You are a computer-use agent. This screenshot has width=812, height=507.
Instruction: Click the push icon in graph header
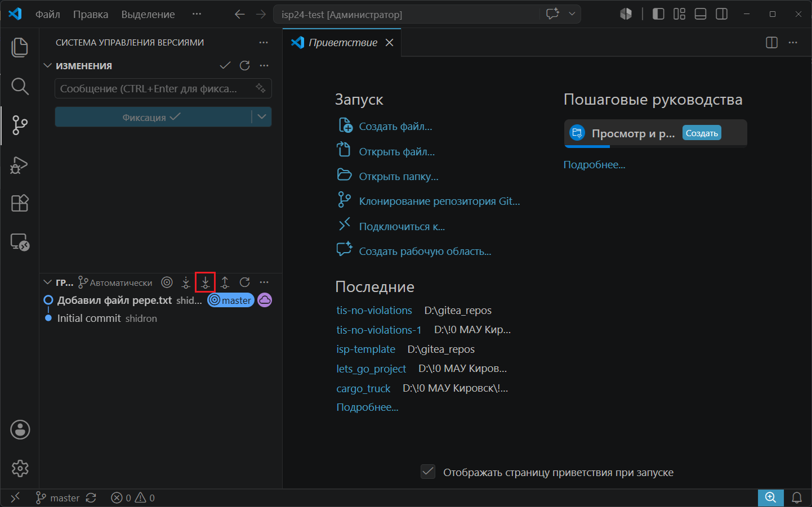click(225, 282)
